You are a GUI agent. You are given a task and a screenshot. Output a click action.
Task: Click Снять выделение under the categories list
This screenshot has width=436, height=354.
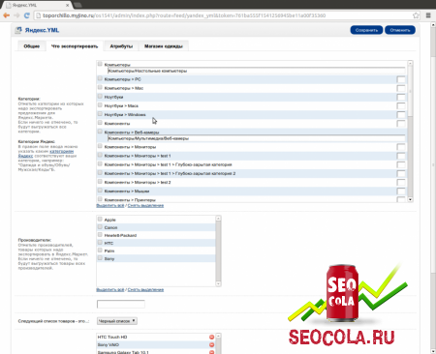point(145,205)
